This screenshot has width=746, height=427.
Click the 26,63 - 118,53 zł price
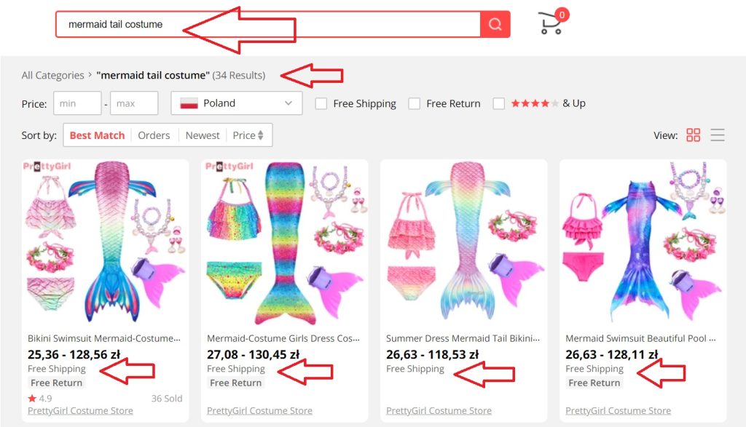point(433,354)
